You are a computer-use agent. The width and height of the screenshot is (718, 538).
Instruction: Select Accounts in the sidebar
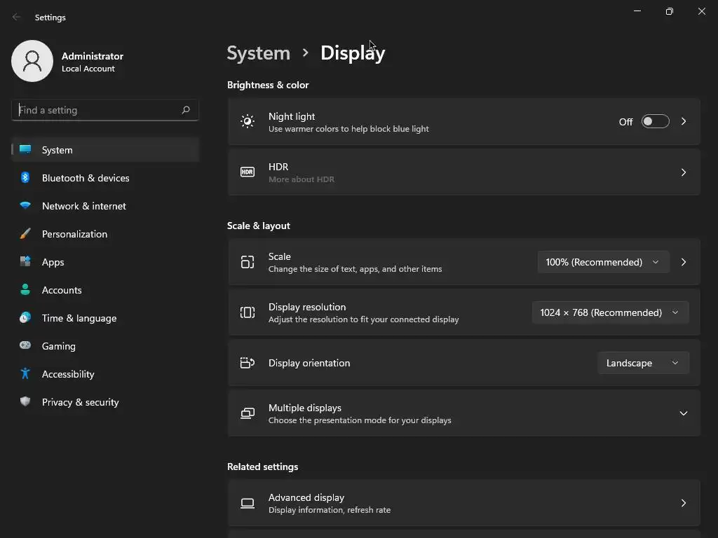pyautogui.click(x=62, y=290)
